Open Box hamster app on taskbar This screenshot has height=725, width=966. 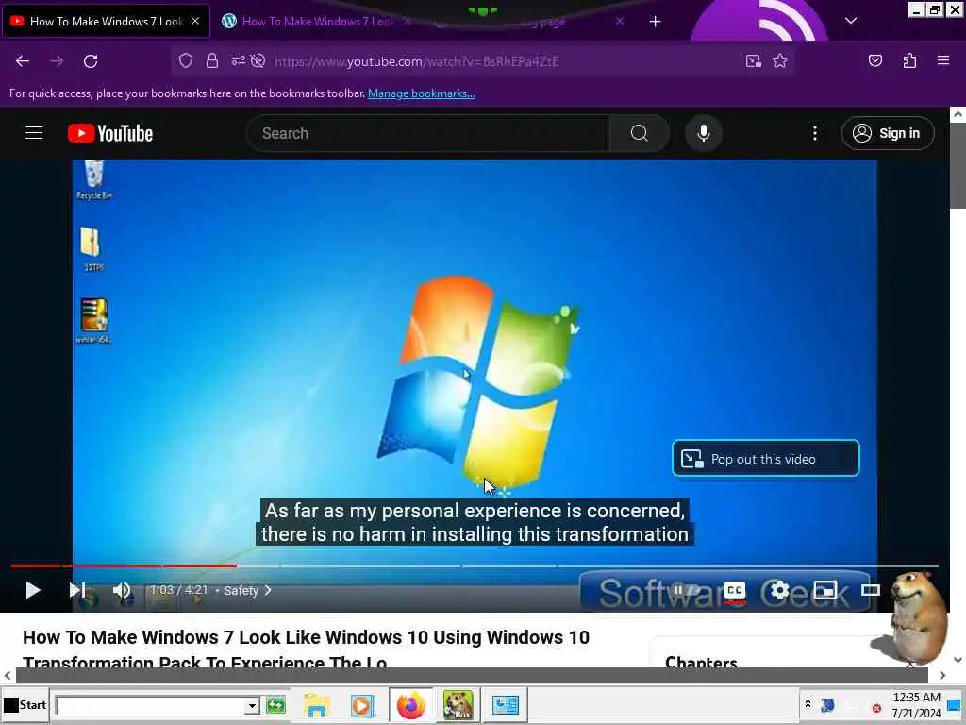point(458,704)
